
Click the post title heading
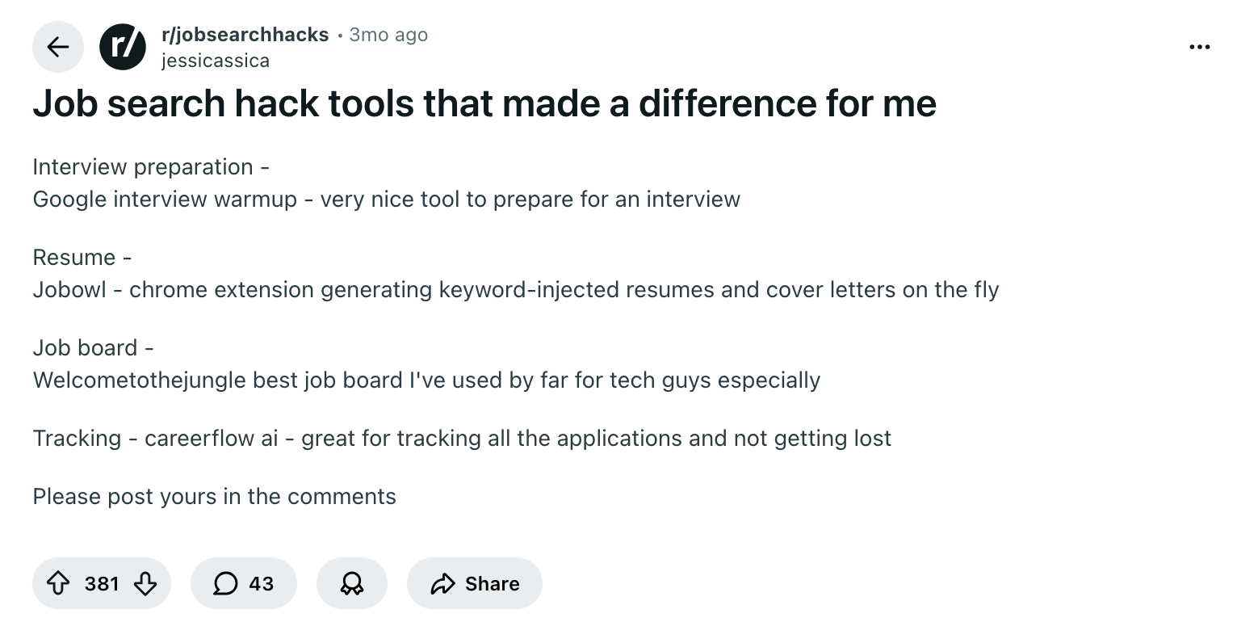[484, 103]
